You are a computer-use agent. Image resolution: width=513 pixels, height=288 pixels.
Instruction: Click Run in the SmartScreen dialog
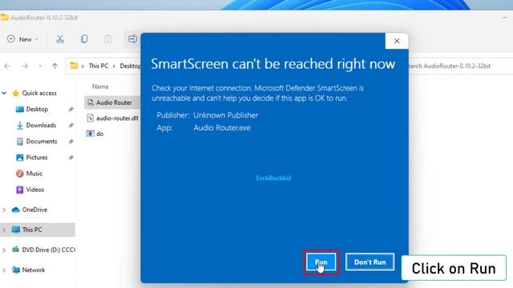(x=321, y=262)
